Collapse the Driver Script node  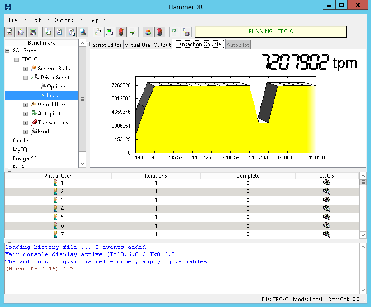(25, 78)
